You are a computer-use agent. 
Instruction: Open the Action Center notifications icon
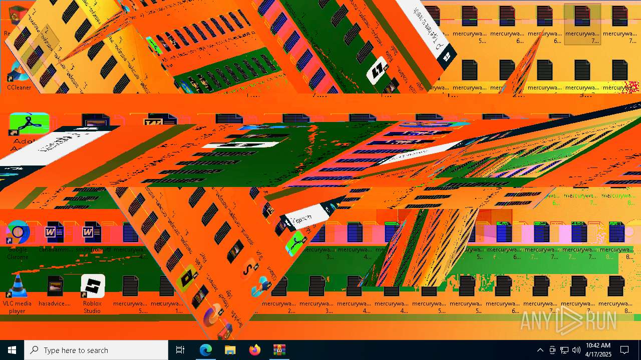tap(624, 350)
